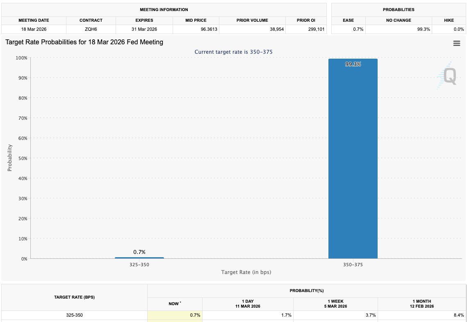Click the MEETING DATE column header
467x322 pixels.
pyautogui.click(x=34, y=20)
